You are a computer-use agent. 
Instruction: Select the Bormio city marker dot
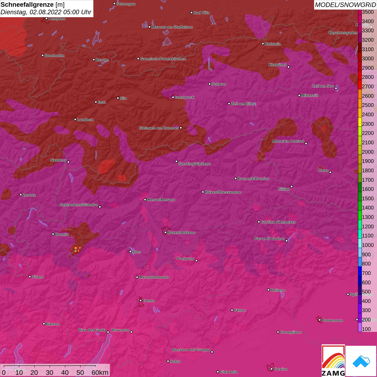point(53,234)
